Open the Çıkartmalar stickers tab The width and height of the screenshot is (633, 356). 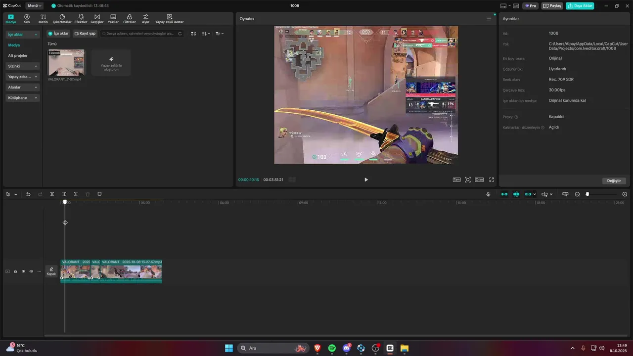click(x=62, y=19)
